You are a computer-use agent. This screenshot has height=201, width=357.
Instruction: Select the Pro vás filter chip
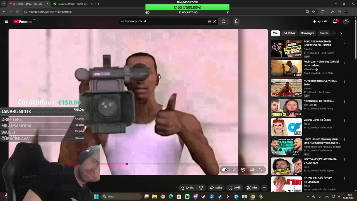pyautogui.click(x=324, y=33)
